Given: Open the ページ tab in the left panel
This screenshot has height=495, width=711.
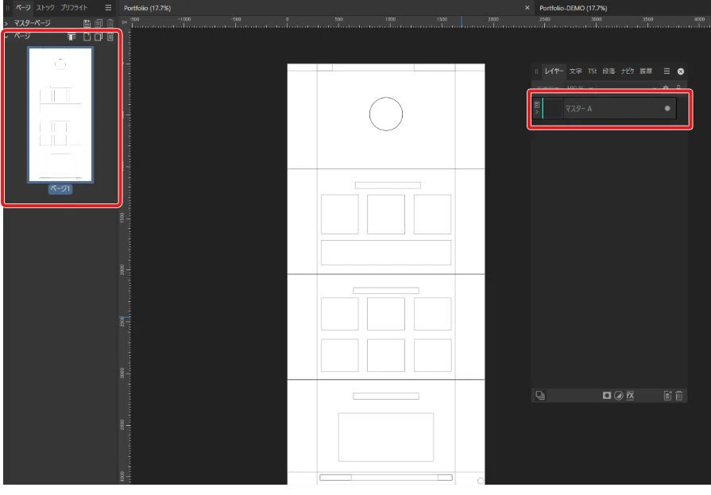Looking at the screenshot, I should pyautogui.click(x=23, y=8).
